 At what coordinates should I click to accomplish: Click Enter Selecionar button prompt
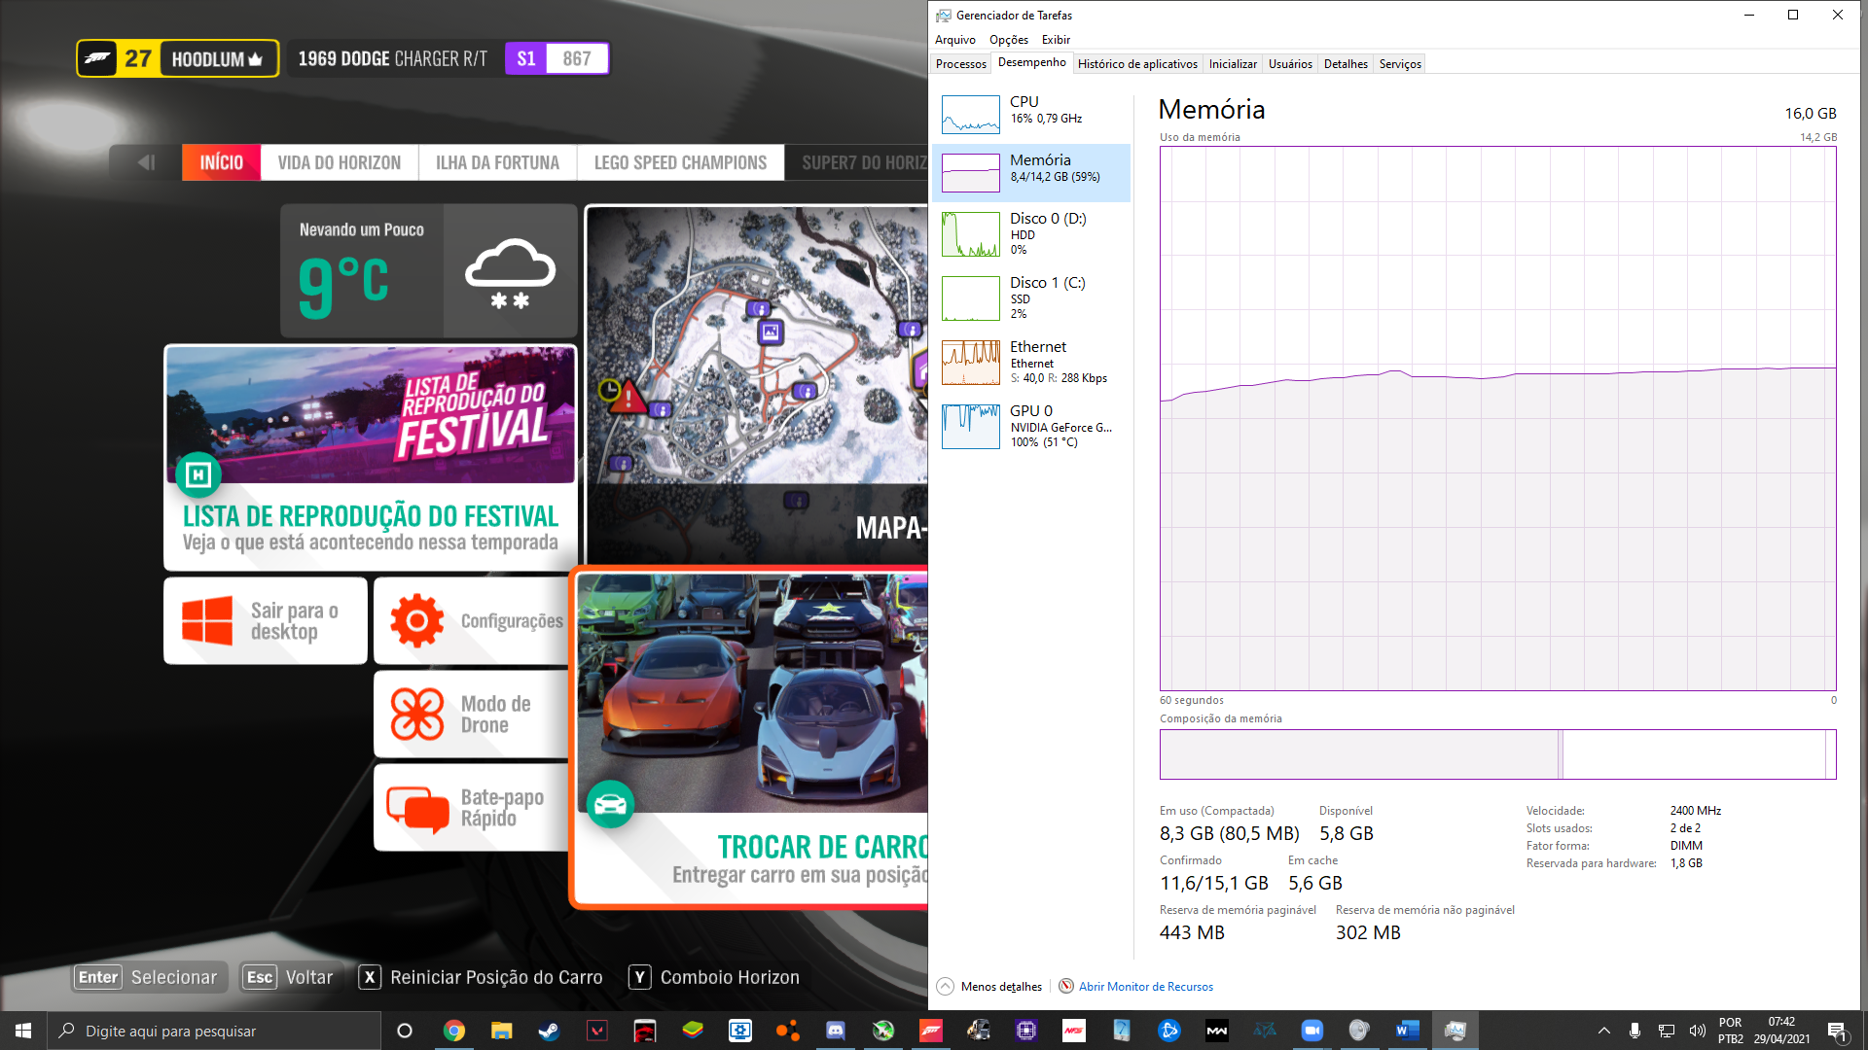pyautogui.click(x=151, y=977)
